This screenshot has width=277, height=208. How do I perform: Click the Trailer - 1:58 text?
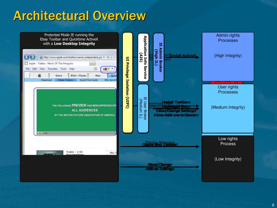(x=74, y=152)
